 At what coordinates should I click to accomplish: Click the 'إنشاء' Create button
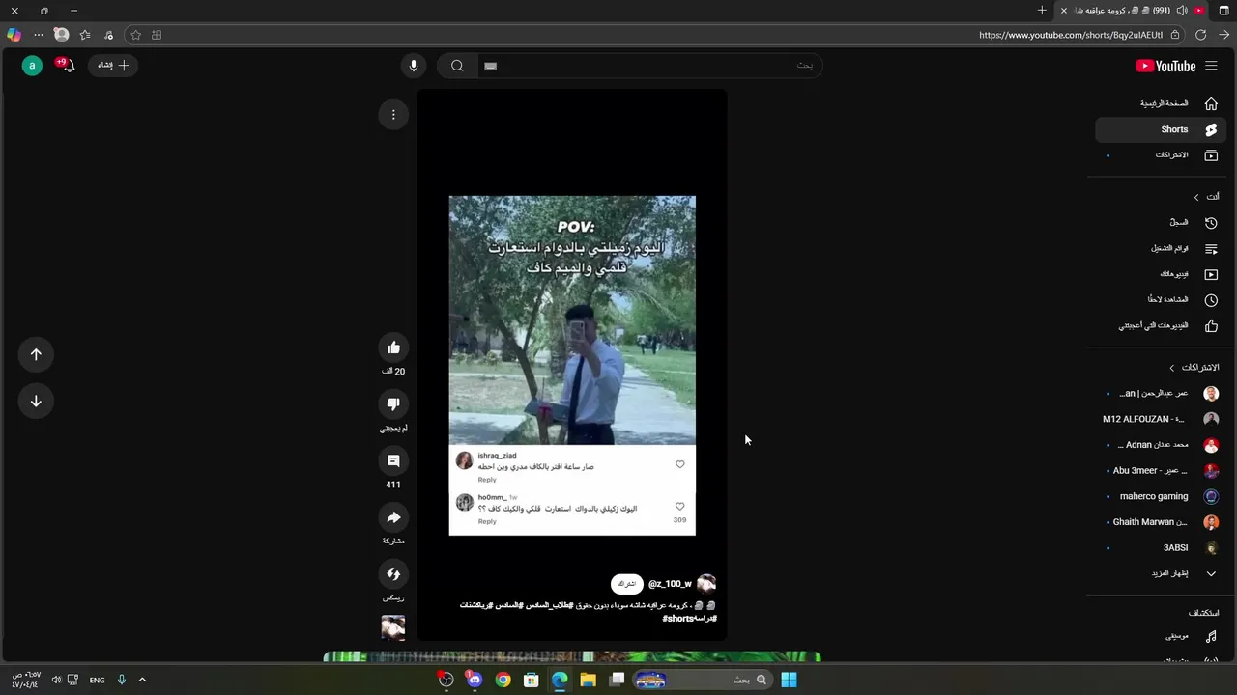(114, 66)
